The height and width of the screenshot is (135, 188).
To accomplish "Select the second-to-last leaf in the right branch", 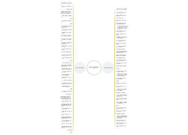I will coord(121,123).
